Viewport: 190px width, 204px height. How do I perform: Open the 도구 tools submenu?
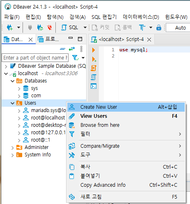[x=126, y=155]
